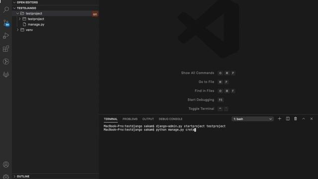
Task: Click 'Show All Commands' hint text
Action: [x=198, y=73]
